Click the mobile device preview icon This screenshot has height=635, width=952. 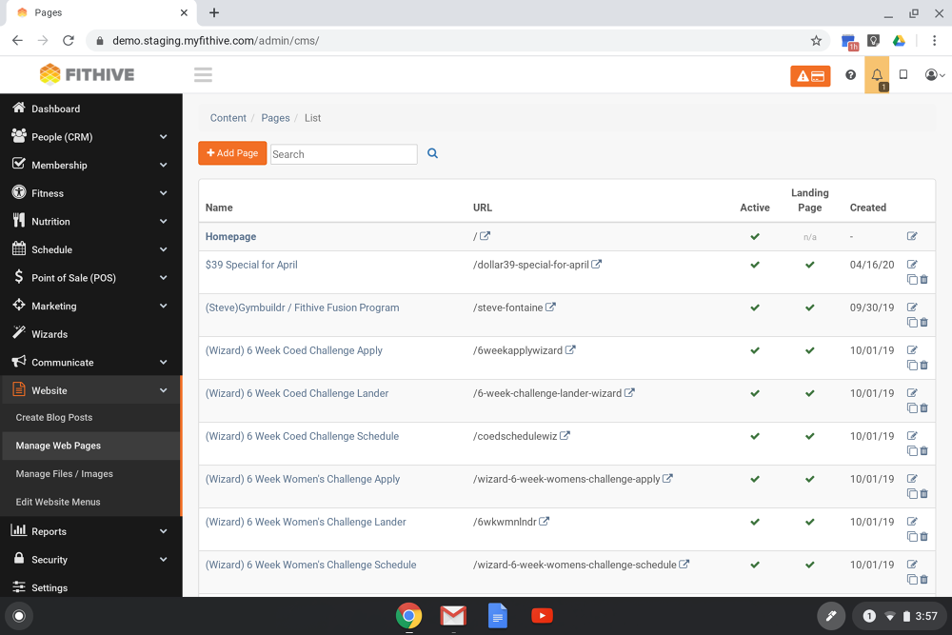[x=902, y=74]
